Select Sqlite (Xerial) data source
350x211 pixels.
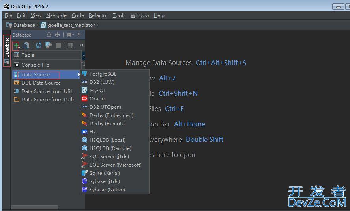pos(115,173)
